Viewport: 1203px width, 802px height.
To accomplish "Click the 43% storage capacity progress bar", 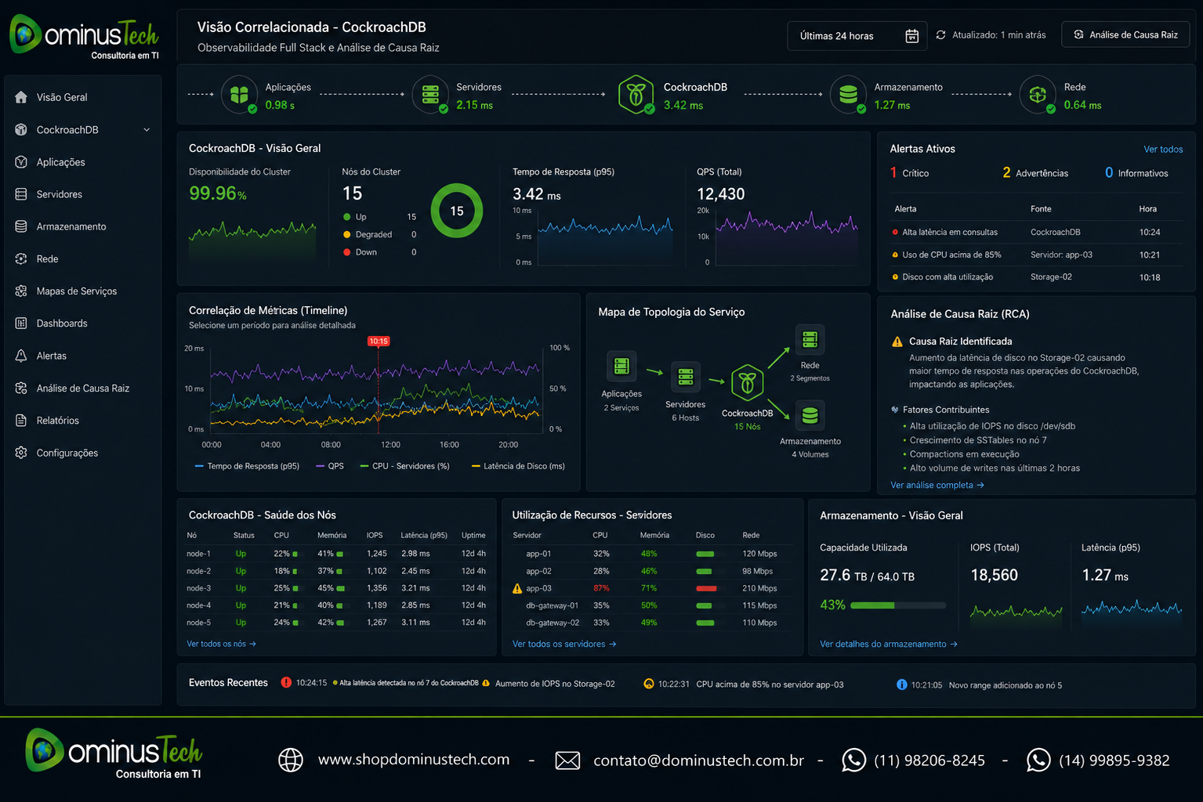I will click(898, 605).
